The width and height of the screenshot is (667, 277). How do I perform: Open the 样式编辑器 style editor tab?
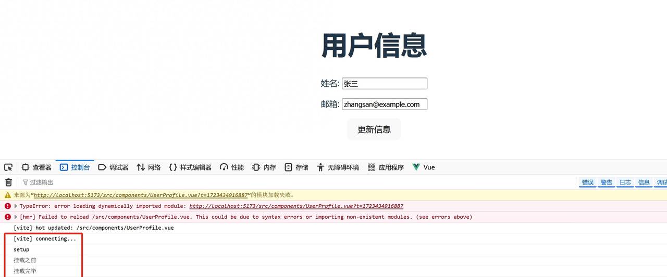click(x=190, y=167)
